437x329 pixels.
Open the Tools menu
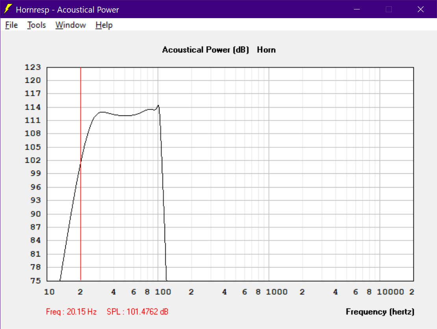[37, 25]
